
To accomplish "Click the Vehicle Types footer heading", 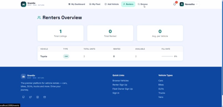I will coord(165,75).
